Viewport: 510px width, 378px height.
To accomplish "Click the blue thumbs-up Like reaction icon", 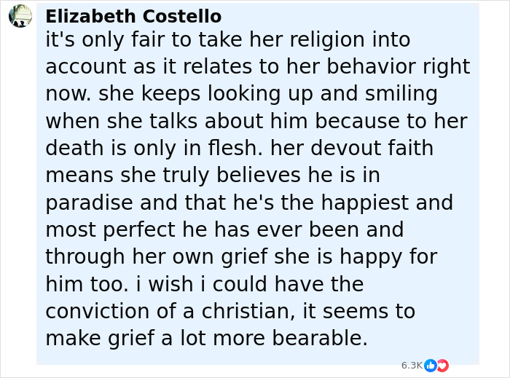I will tap(431, 365).
